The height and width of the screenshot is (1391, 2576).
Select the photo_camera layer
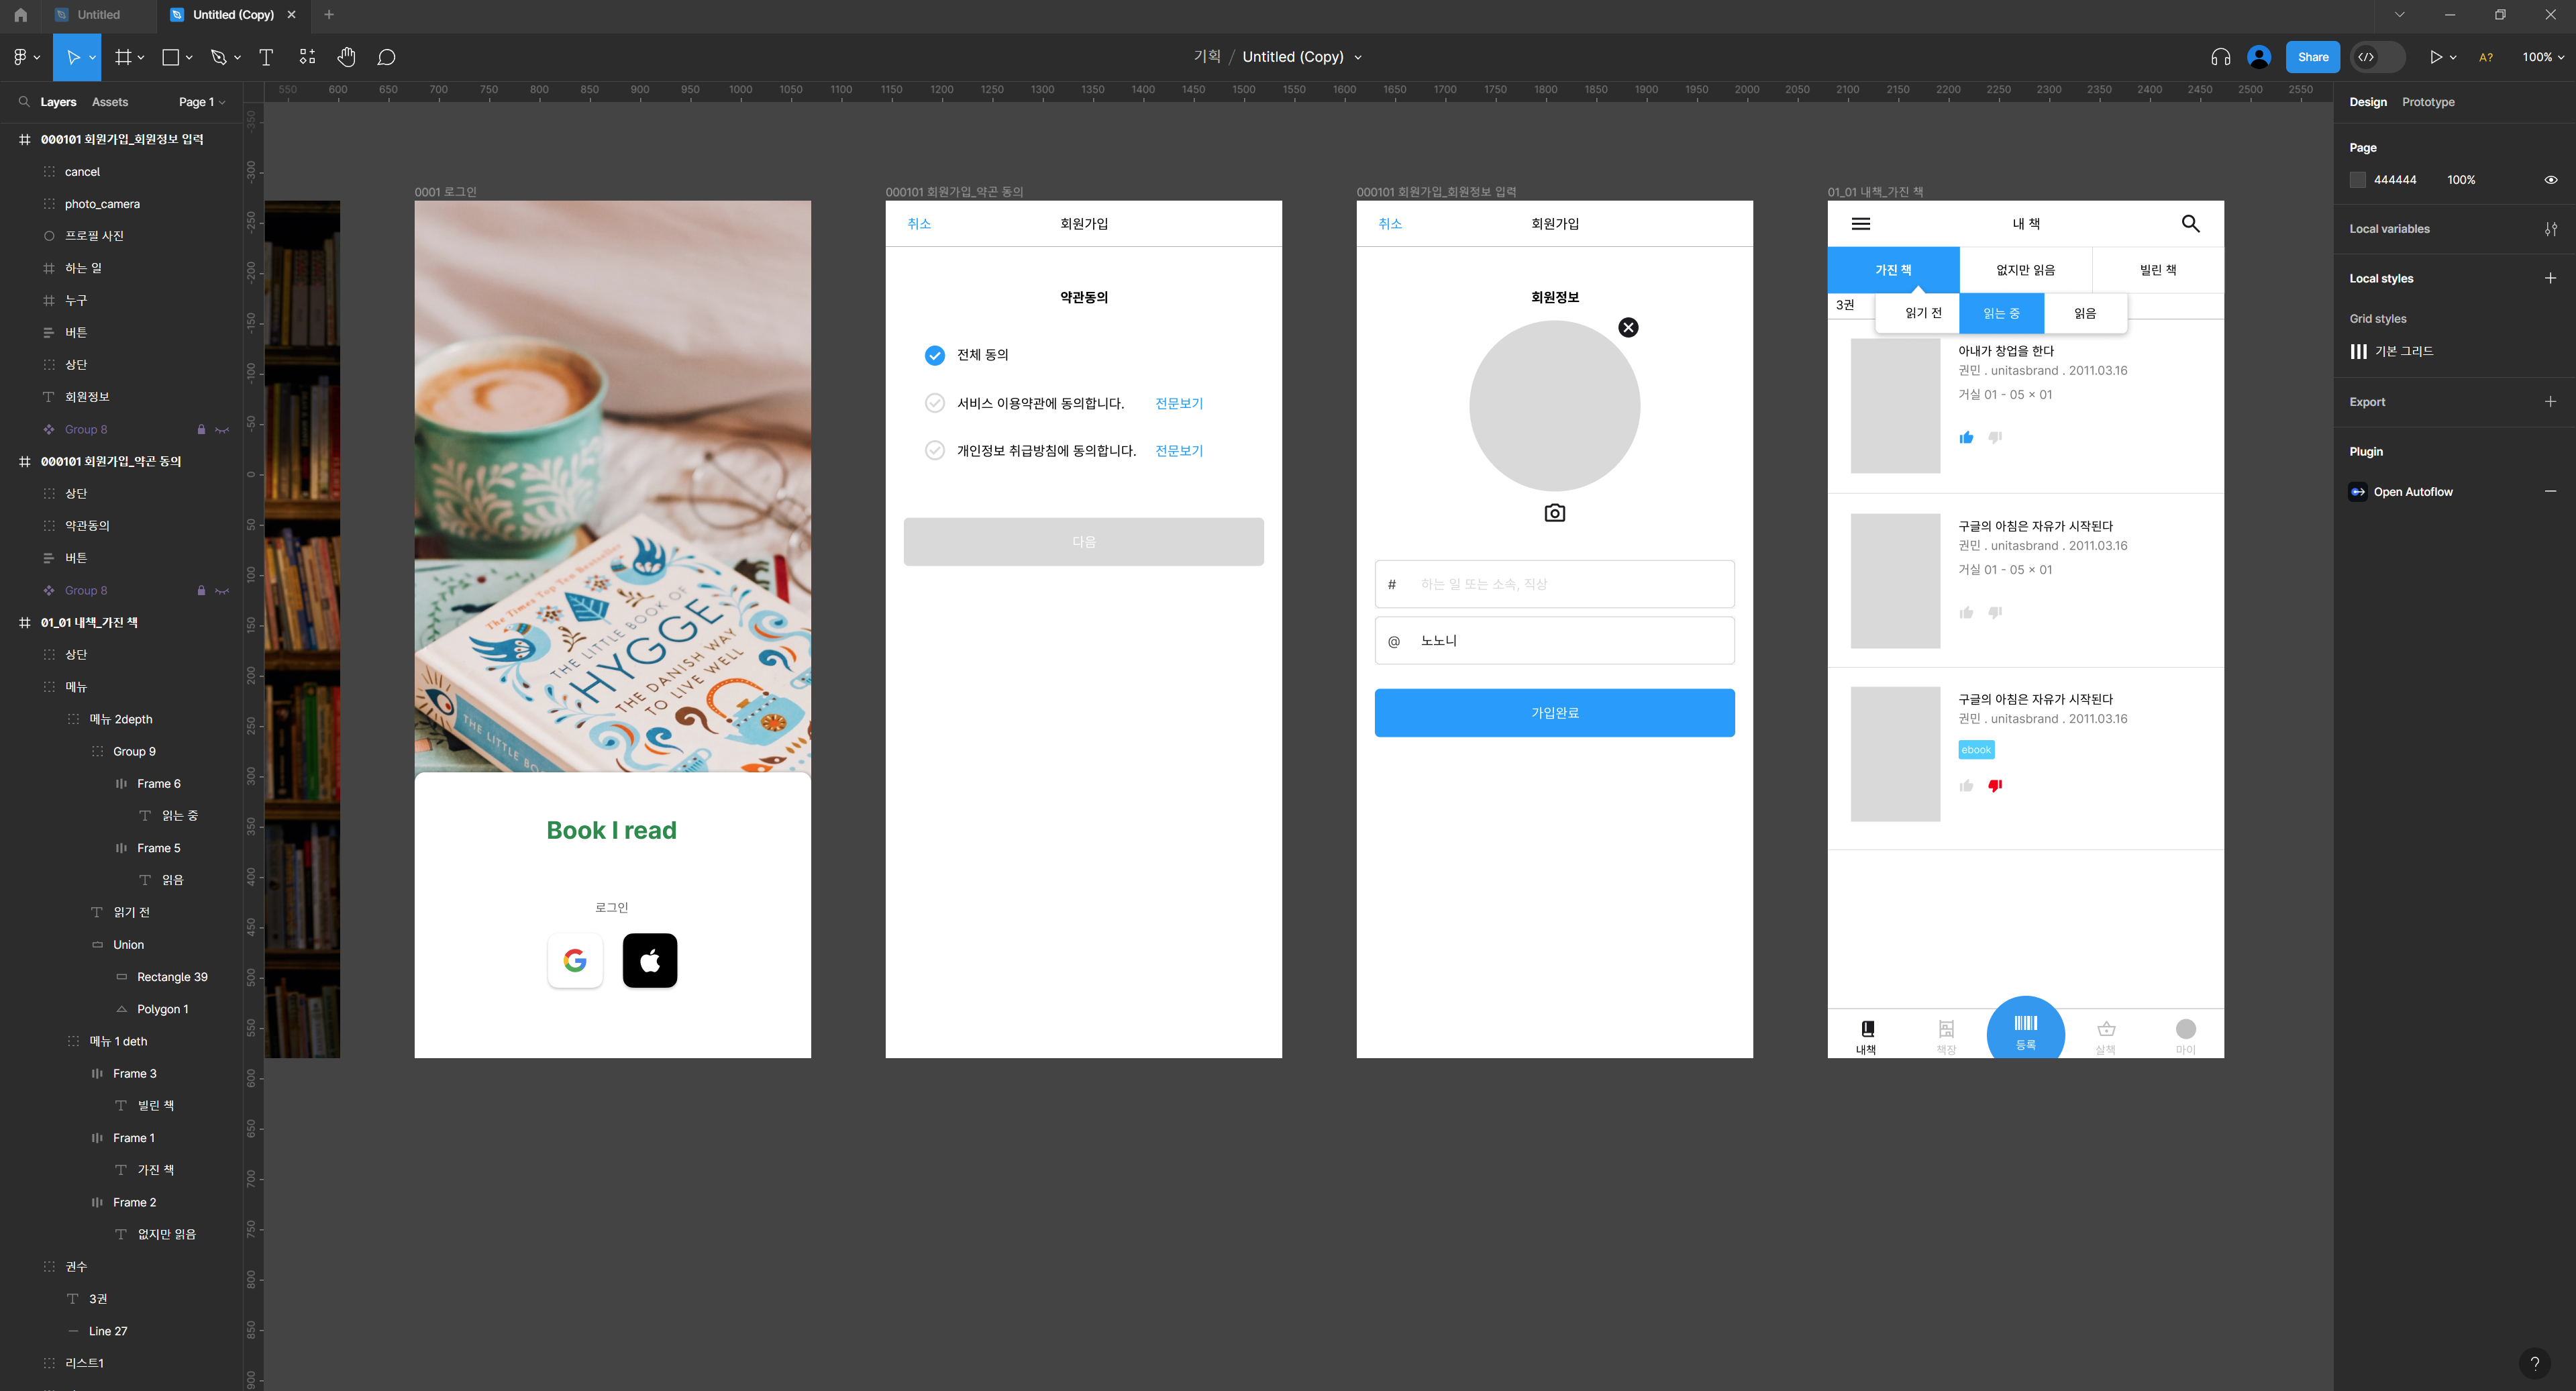click(102, 204)
